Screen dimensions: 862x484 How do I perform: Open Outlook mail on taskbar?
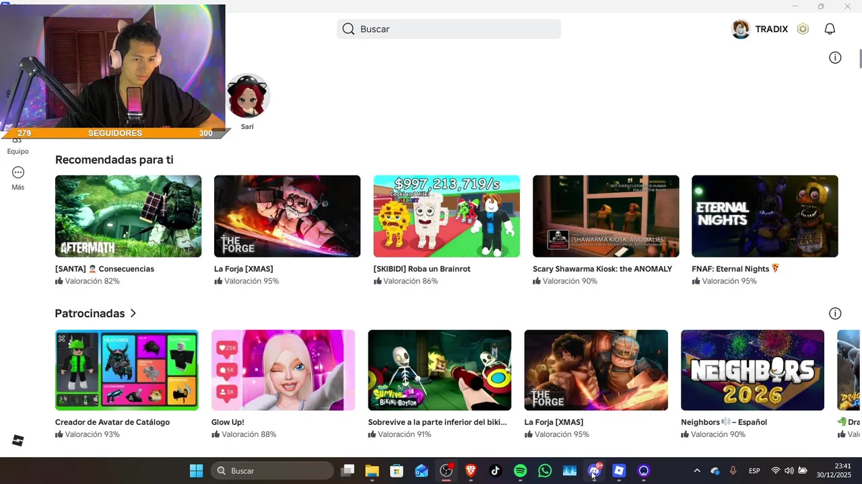(422, 471)
